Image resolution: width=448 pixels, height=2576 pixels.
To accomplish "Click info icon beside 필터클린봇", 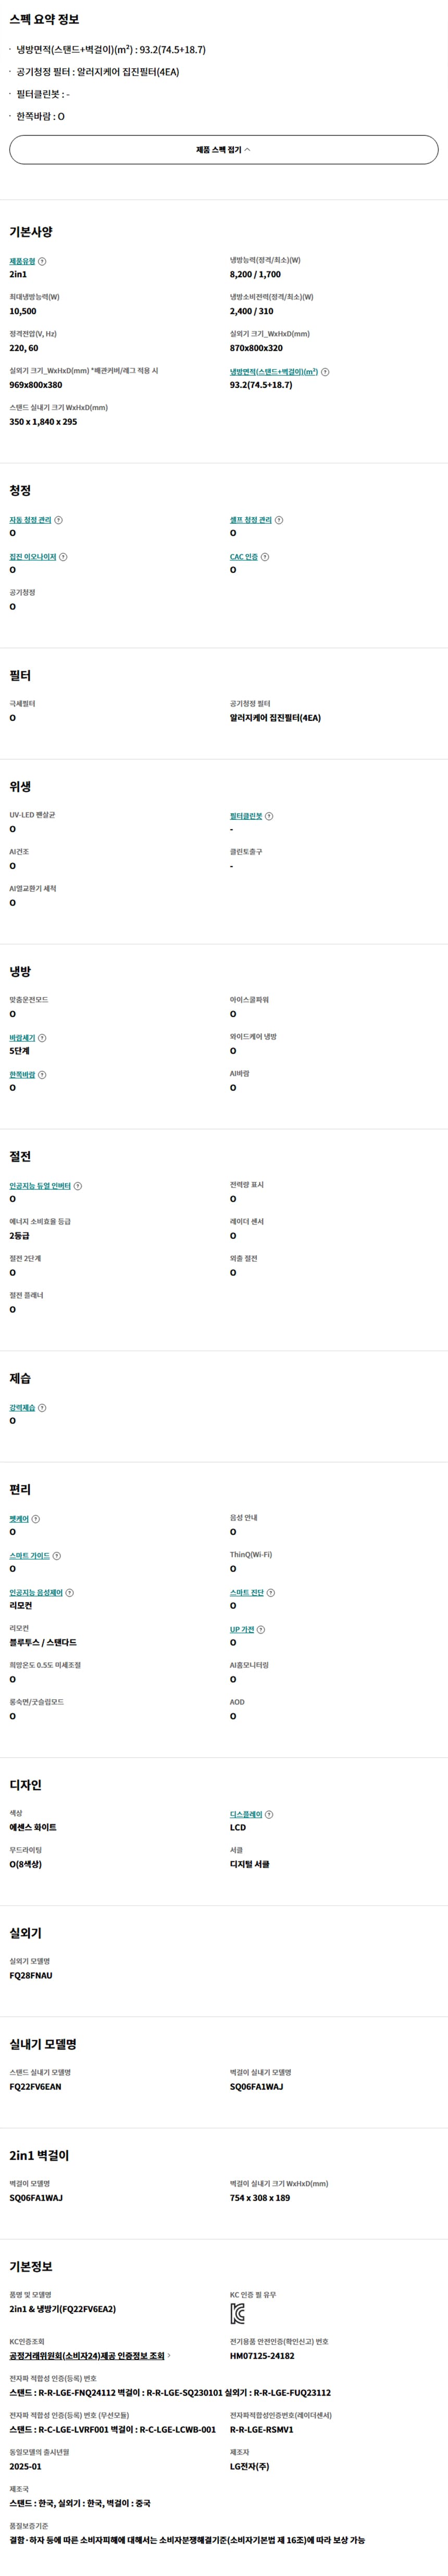I will 269,816.
